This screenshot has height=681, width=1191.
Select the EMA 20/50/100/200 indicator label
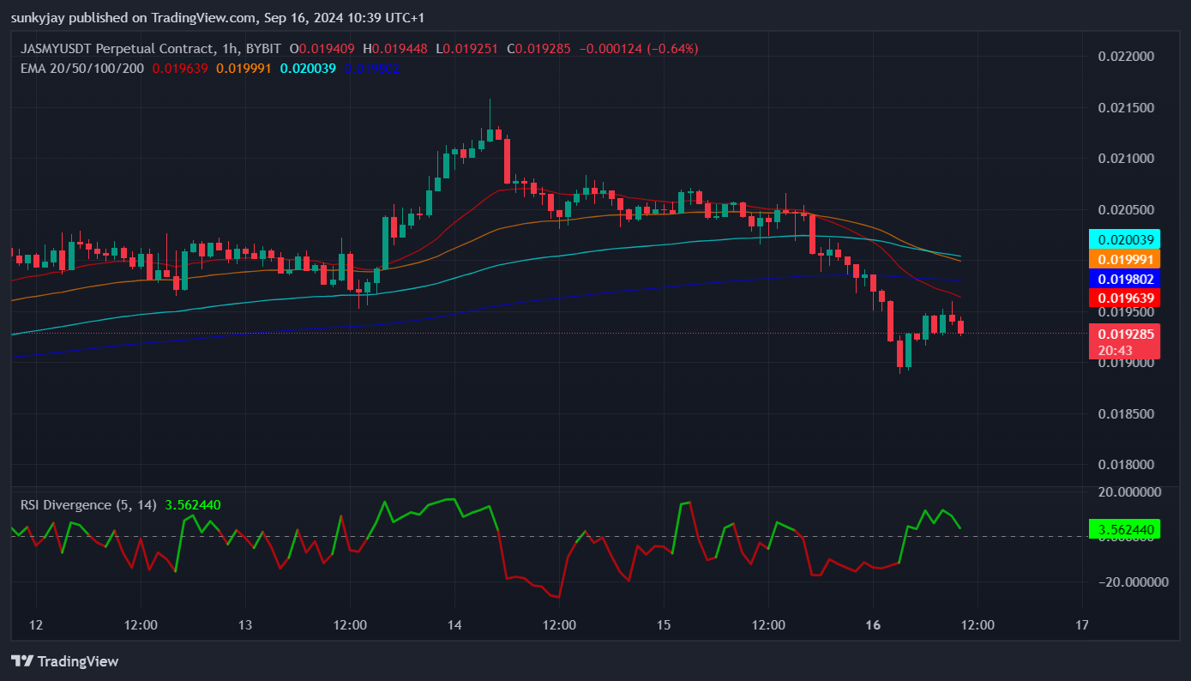82,69
